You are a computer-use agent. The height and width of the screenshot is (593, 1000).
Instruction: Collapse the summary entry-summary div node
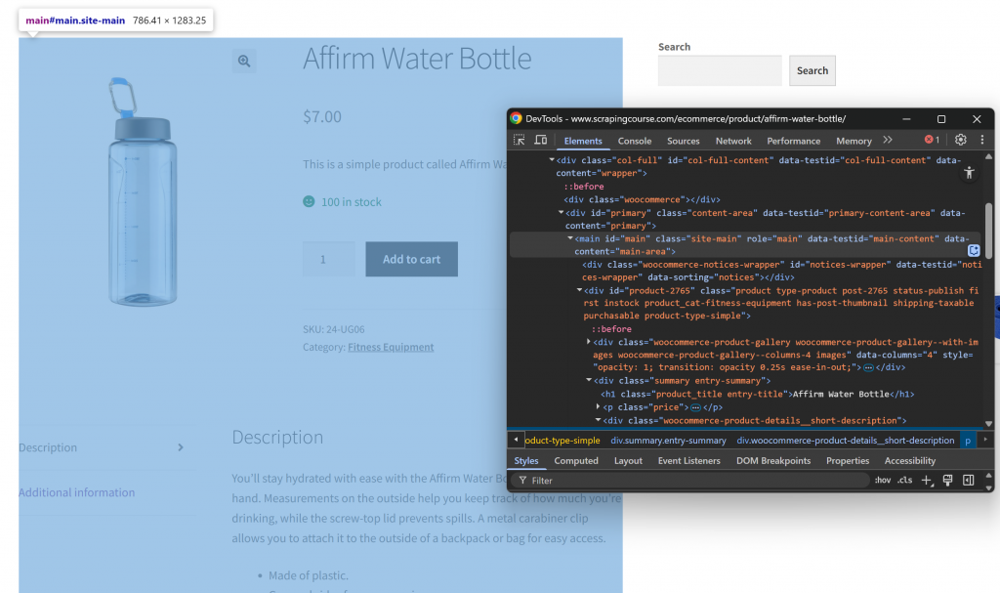pyautogui.click(x=589, y=380)
